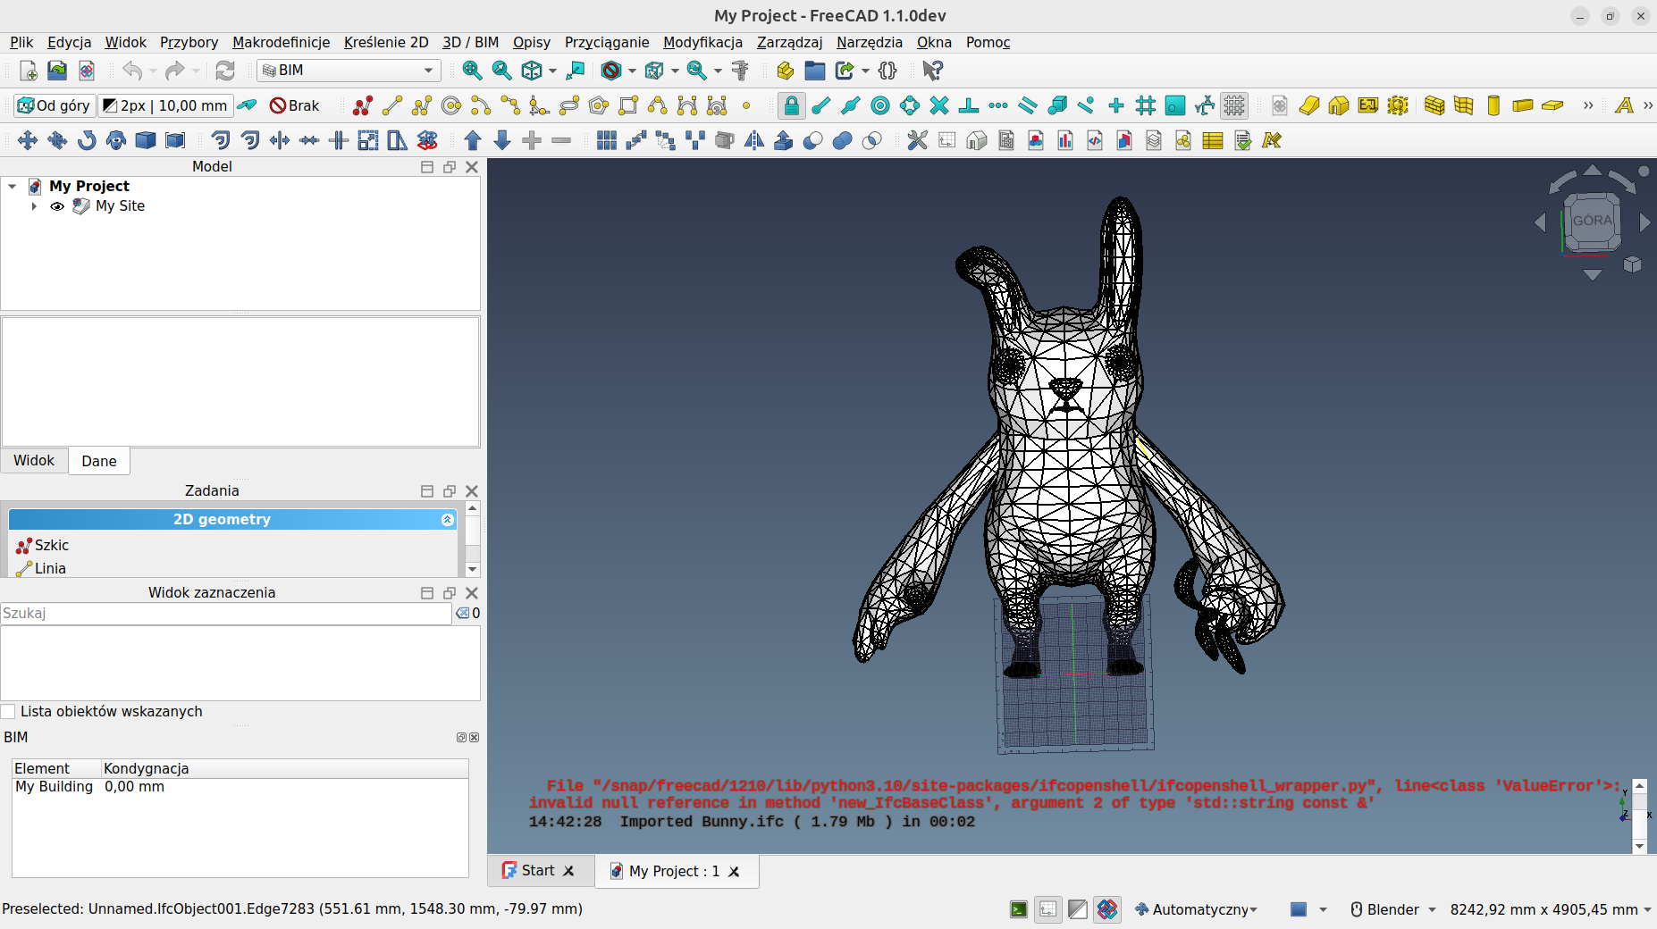Click the fit all zoom icon
The image size is (1657, 929).
coord(472,71)
